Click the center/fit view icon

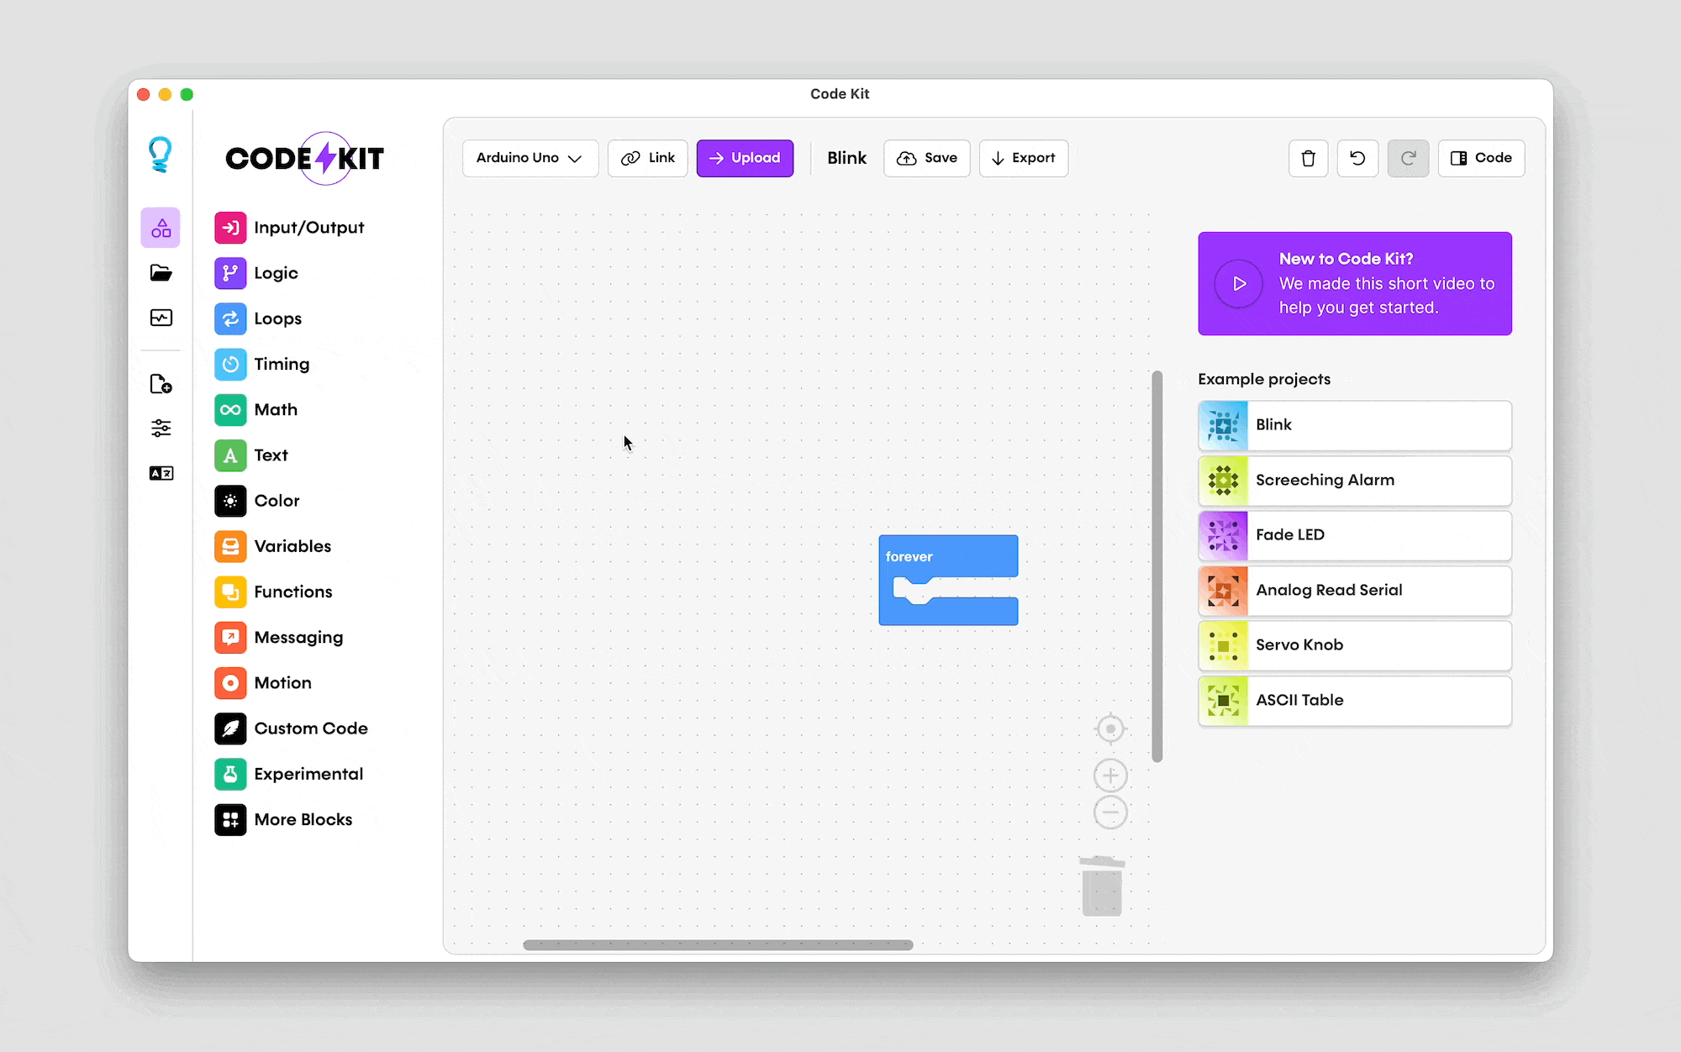(1110, 729)
